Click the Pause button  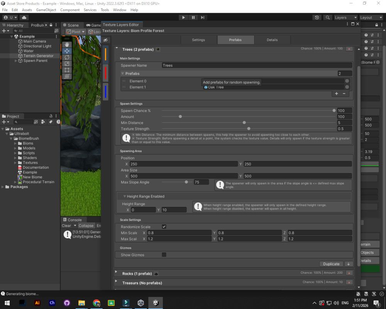(193, 17)
